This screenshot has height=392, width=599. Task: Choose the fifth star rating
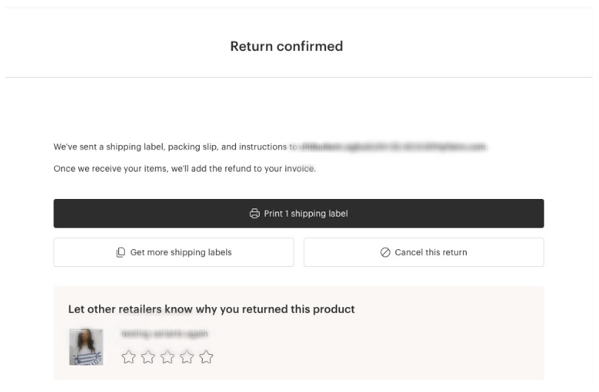click(x=206, y=357)
